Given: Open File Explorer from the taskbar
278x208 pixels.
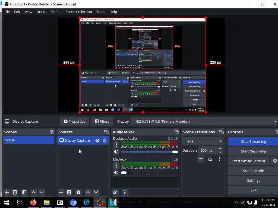Looking at the screenshot, I should (x=47, y=203).
